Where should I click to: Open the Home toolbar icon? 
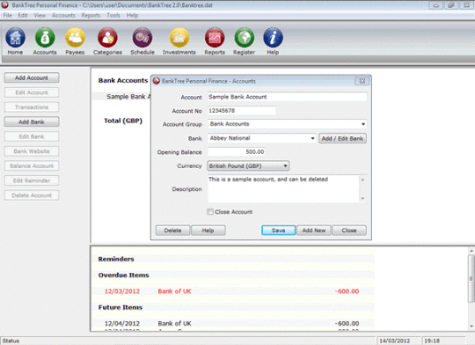[15, 38]
